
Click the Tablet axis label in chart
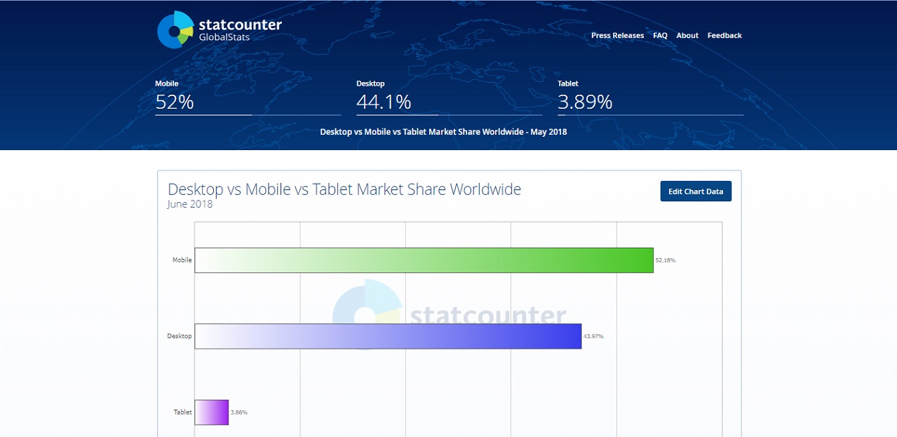point(183,412)
